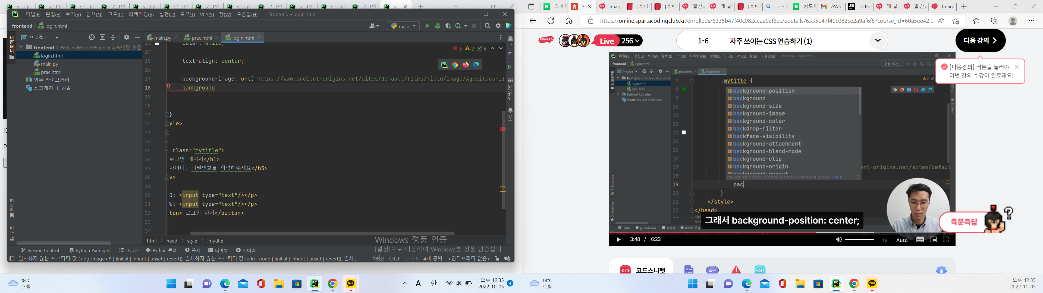The height and width of the screenshot is (293, 1043).
Task: Open Edge read aloud feature
Action: click(941, 21)
